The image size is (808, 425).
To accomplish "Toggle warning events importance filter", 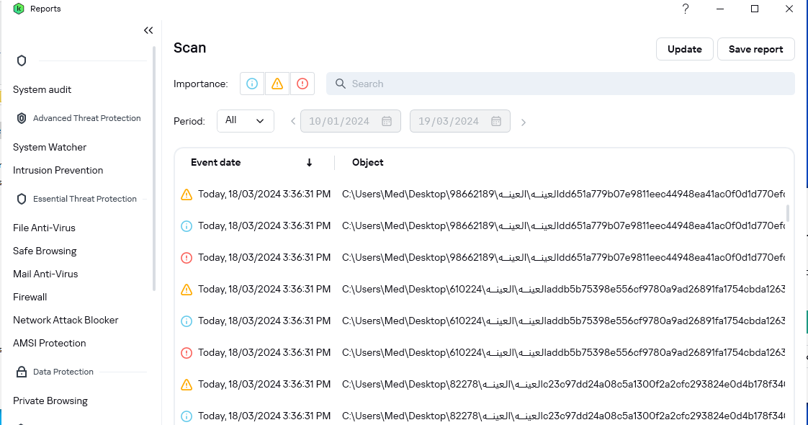I will point(277,84).
